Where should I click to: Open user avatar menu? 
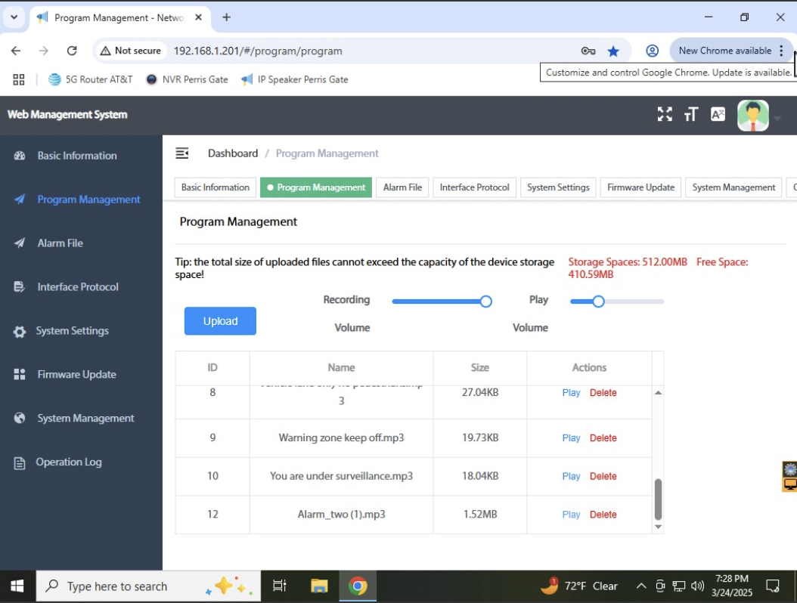[753, 116]
